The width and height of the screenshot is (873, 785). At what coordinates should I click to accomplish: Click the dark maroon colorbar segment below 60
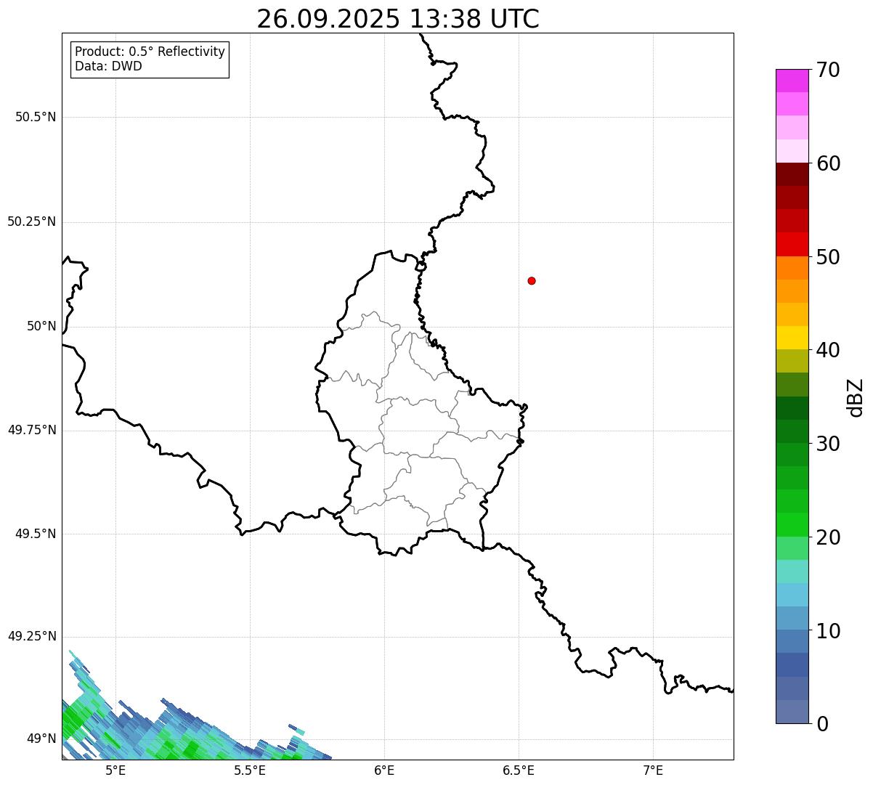pyautogui.click(x=792, y=174)
